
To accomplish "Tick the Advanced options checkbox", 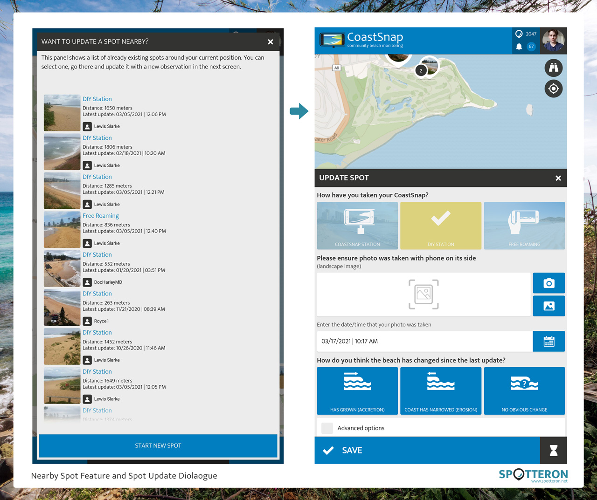I will pyautogui.click(x=327, y=428).
